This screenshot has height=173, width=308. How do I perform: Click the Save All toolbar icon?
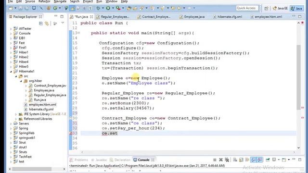pyautogui.click(x=26, y=8)
